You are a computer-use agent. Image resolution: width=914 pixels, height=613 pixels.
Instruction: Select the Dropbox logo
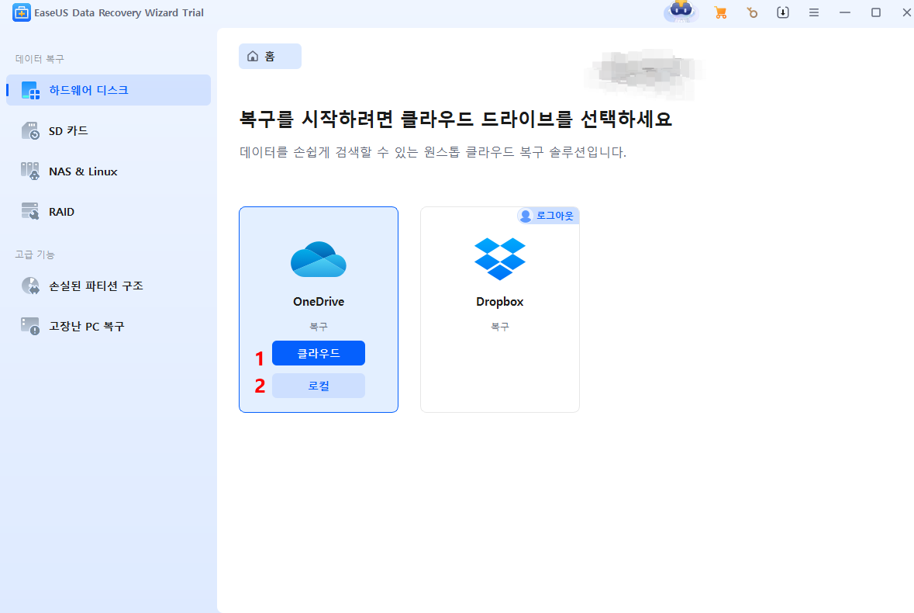click(499, 259)
